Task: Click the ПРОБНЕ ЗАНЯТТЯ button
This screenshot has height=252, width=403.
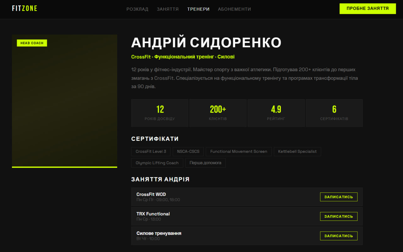Action: (367, 9)
